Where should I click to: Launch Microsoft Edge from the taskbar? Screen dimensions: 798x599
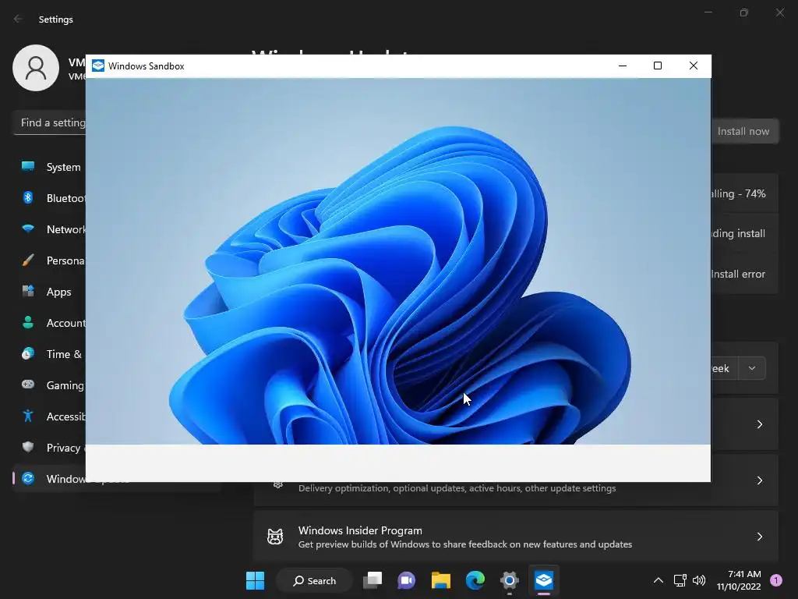(x=475, y=580)
